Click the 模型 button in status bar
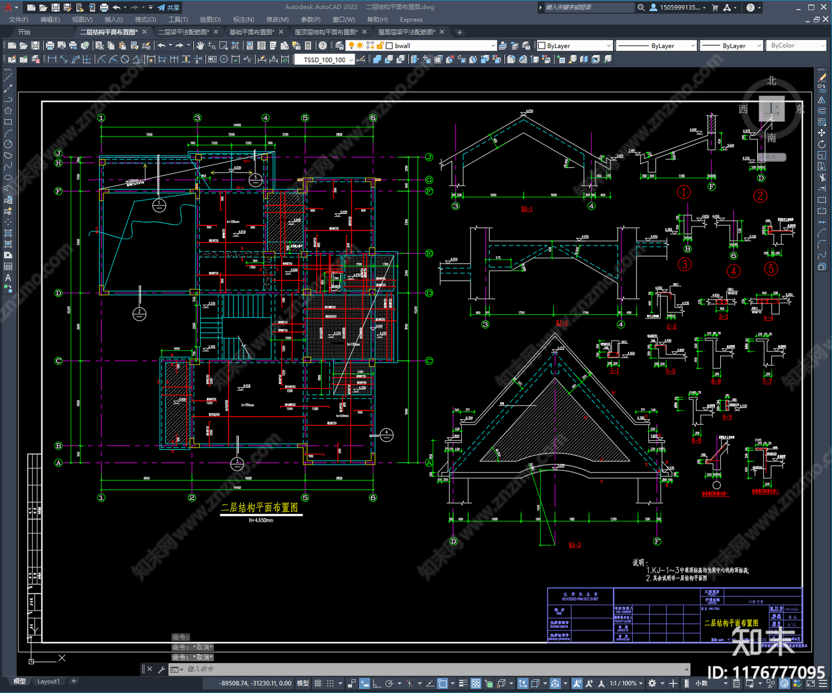 303,683
